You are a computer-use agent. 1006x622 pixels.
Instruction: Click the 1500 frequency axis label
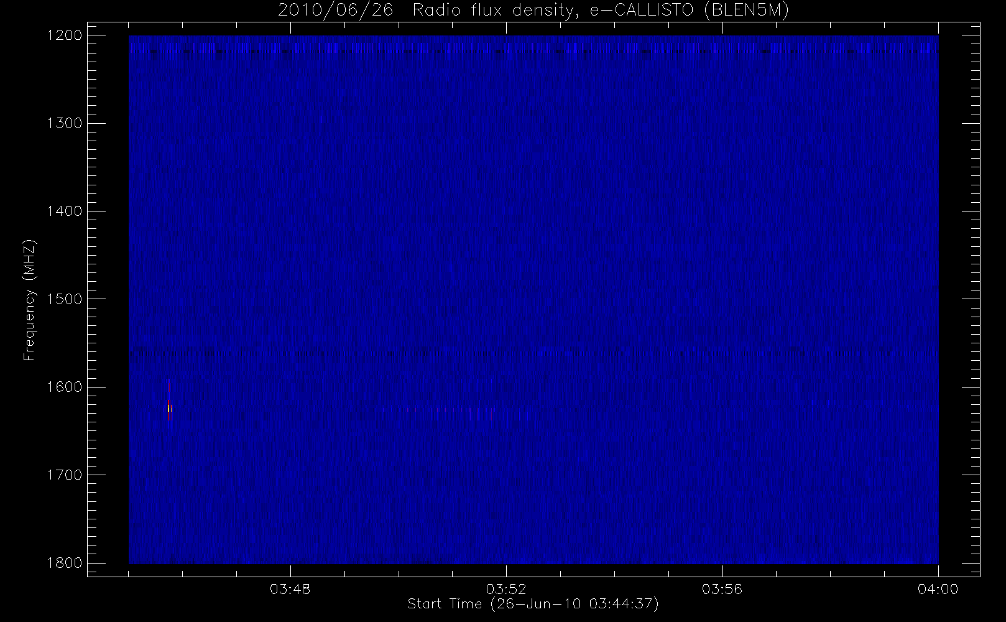click(x=66, y=299)
